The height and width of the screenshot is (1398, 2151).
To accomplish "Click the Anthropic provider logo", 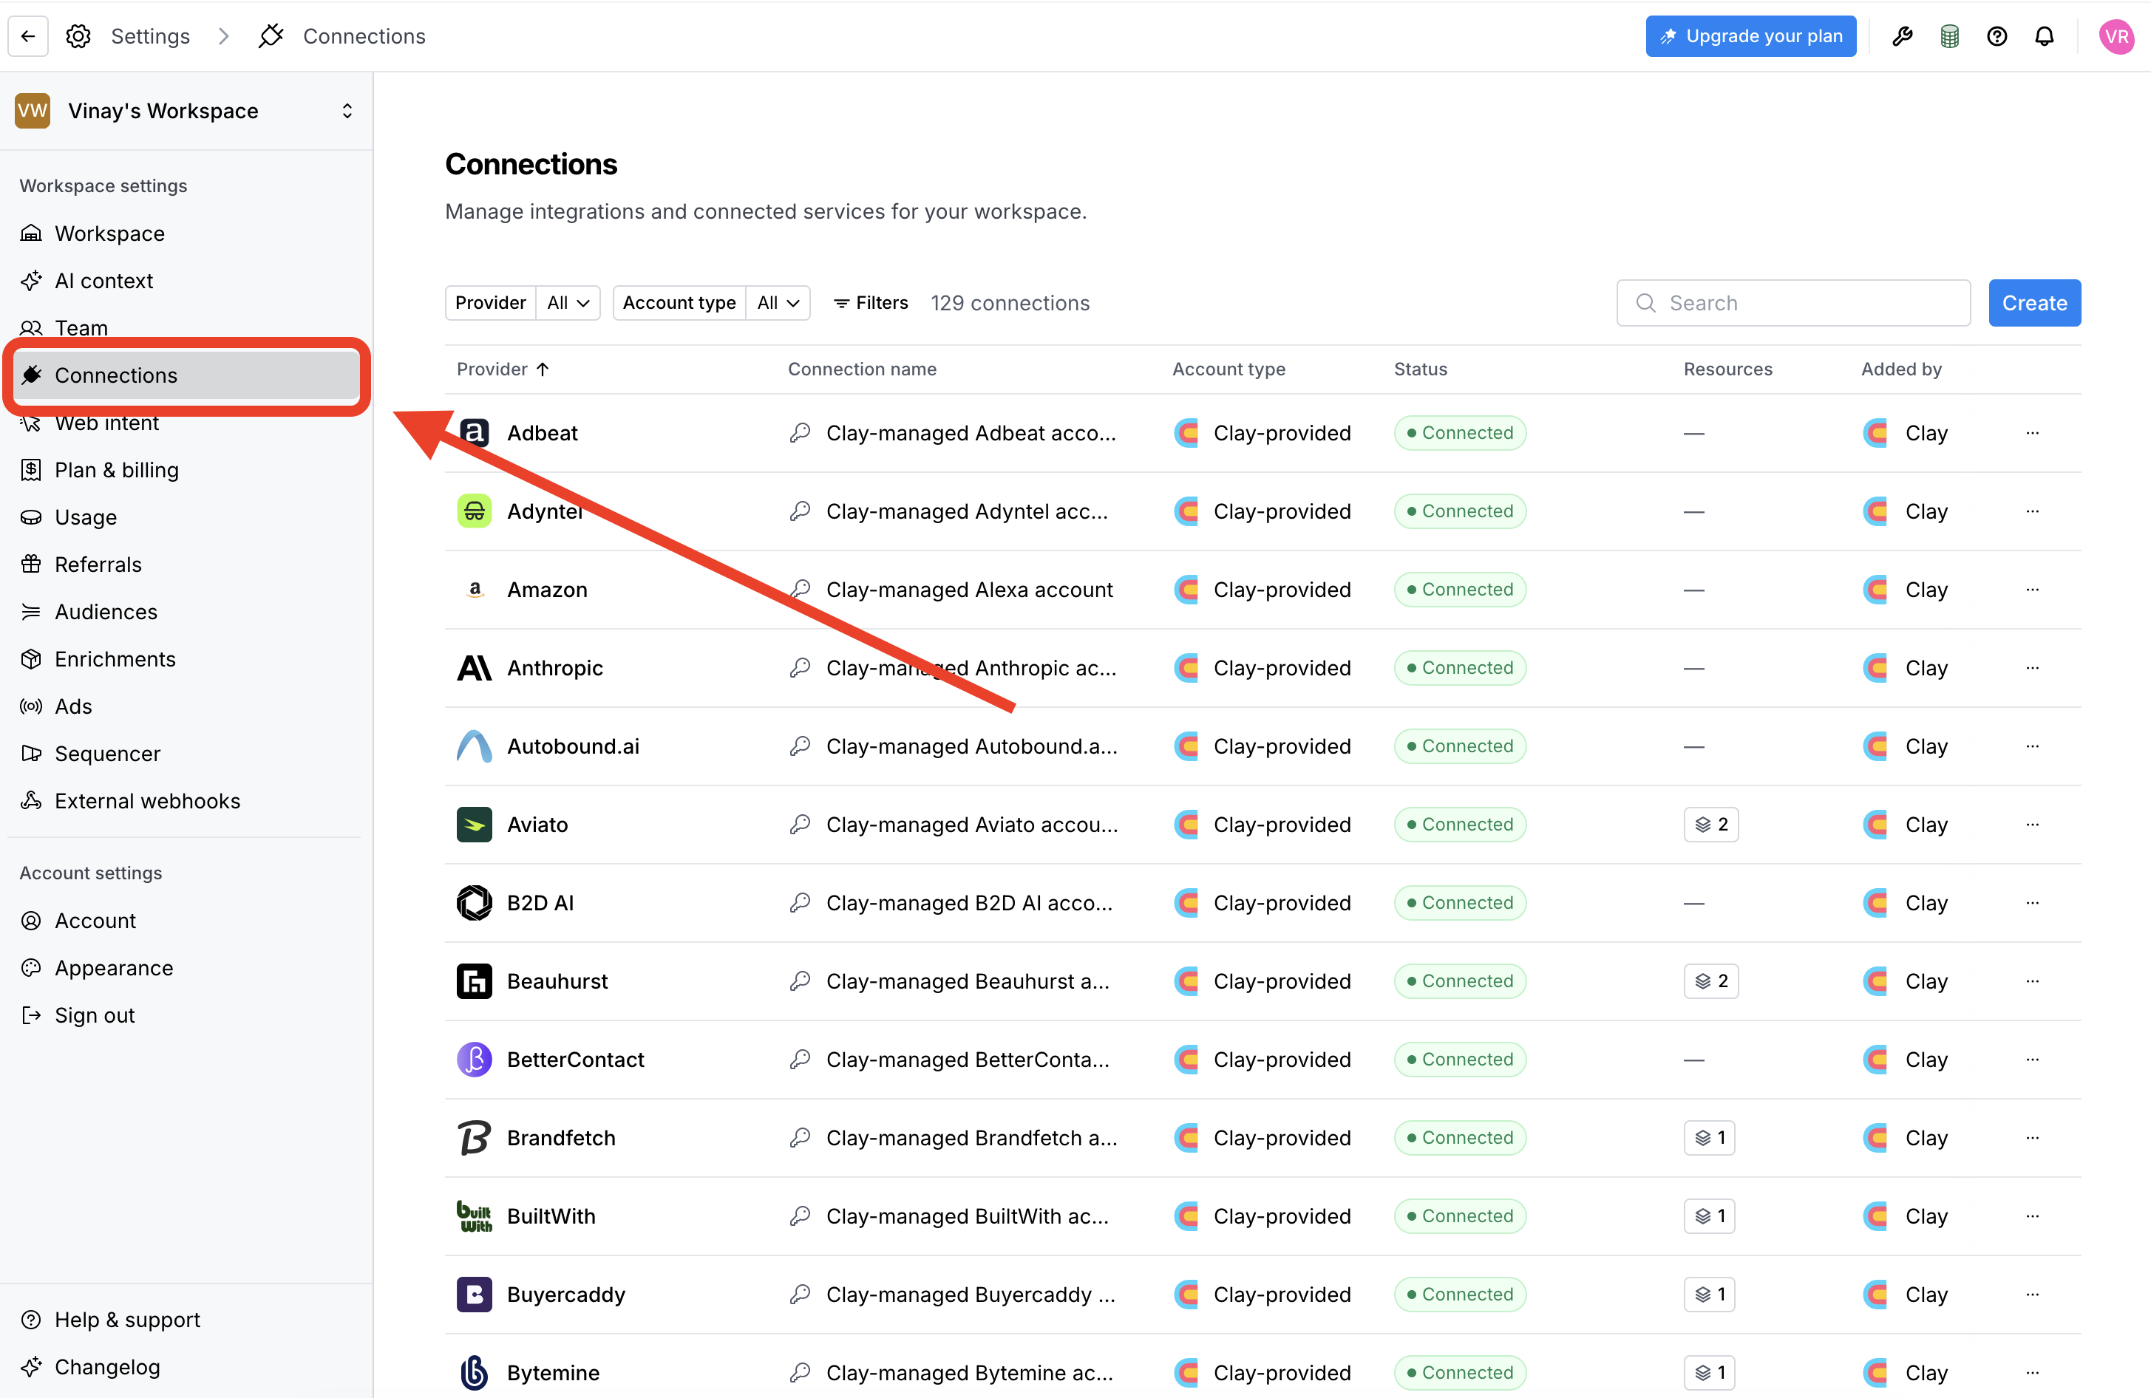I will pyautogui.click(x=475, y=668).
